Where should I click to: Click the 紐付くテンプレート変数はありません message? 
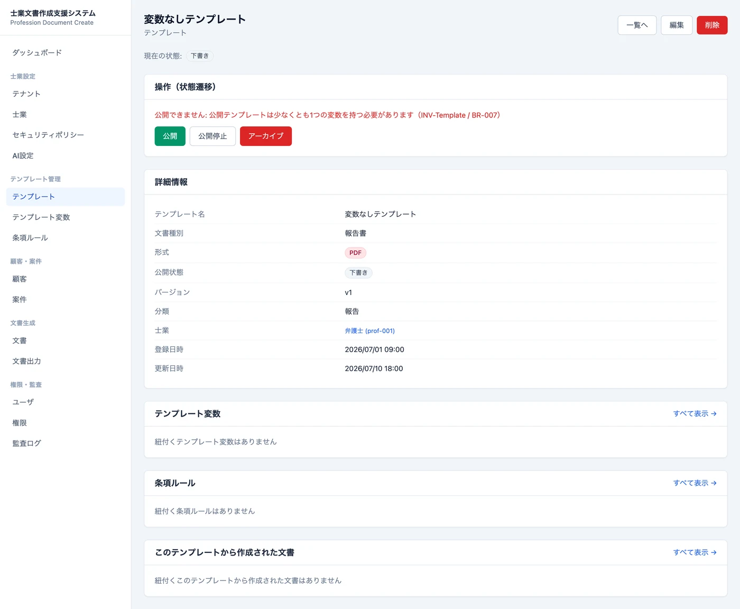click(216, 442)
